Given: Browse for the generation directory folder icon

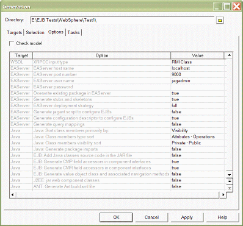Looking at the screenshot, I should coord(220,20).
